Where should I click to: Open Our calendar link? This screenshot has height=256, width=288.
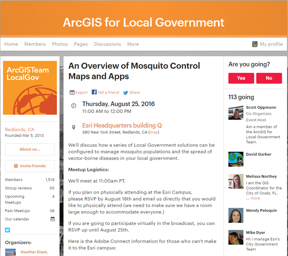click(x=17, y=219)
